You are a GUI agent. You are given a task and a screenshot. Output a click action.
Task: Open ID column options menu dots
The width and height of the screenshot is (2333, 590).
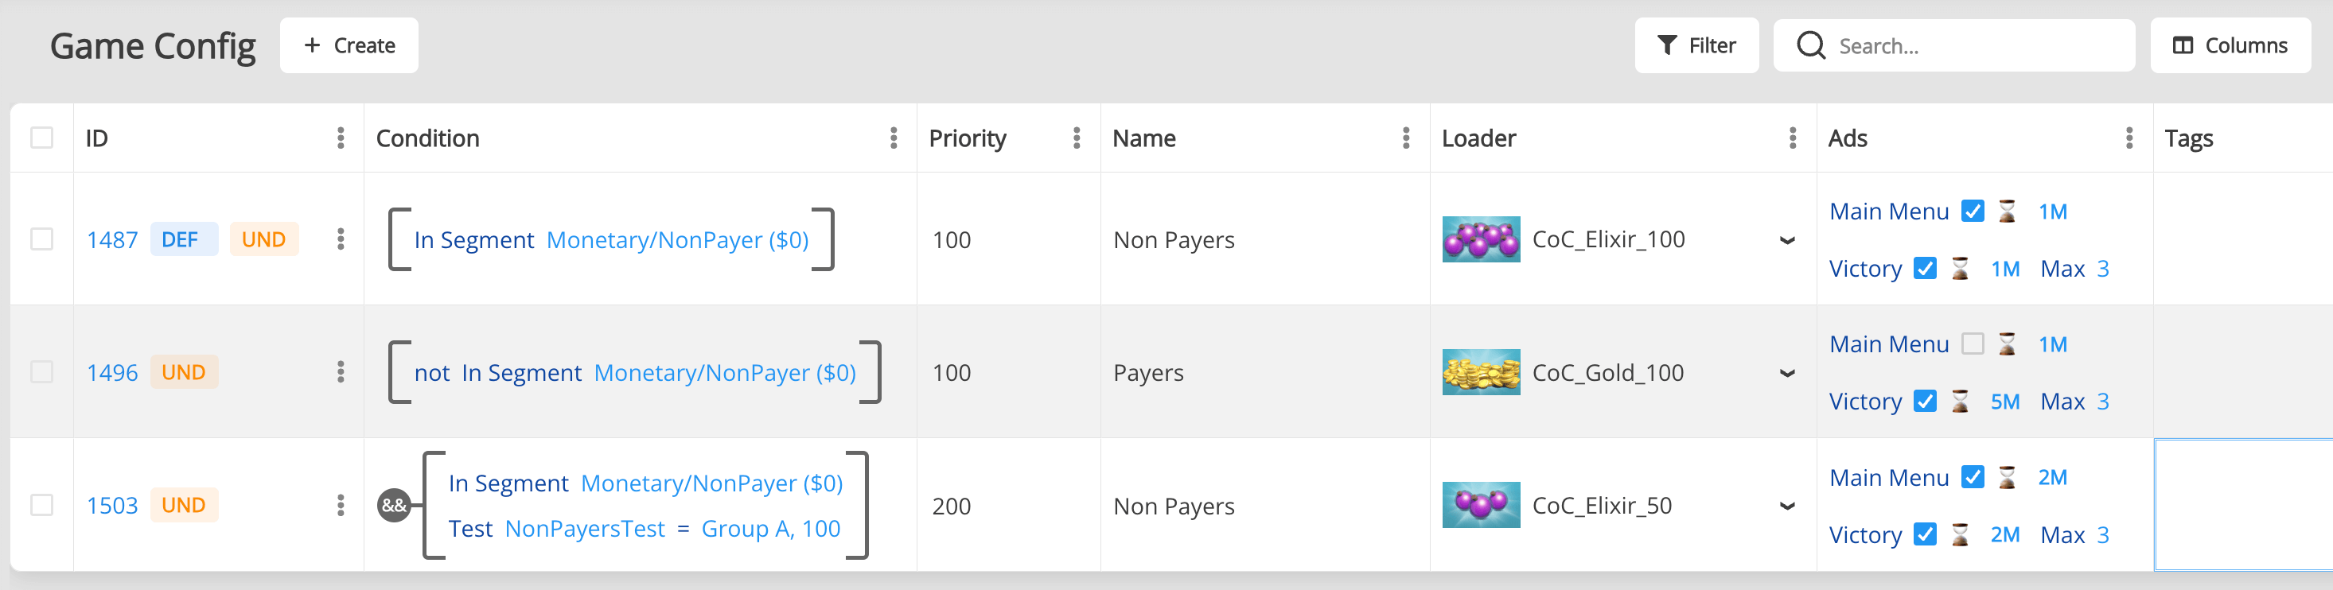[x=341, y=138]
